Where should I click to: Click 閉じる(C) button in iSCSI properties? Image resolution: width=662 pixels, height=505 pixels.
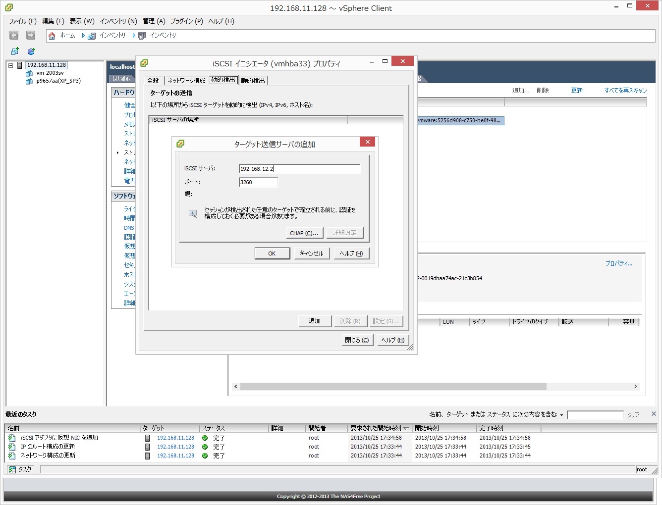point(357,340)
